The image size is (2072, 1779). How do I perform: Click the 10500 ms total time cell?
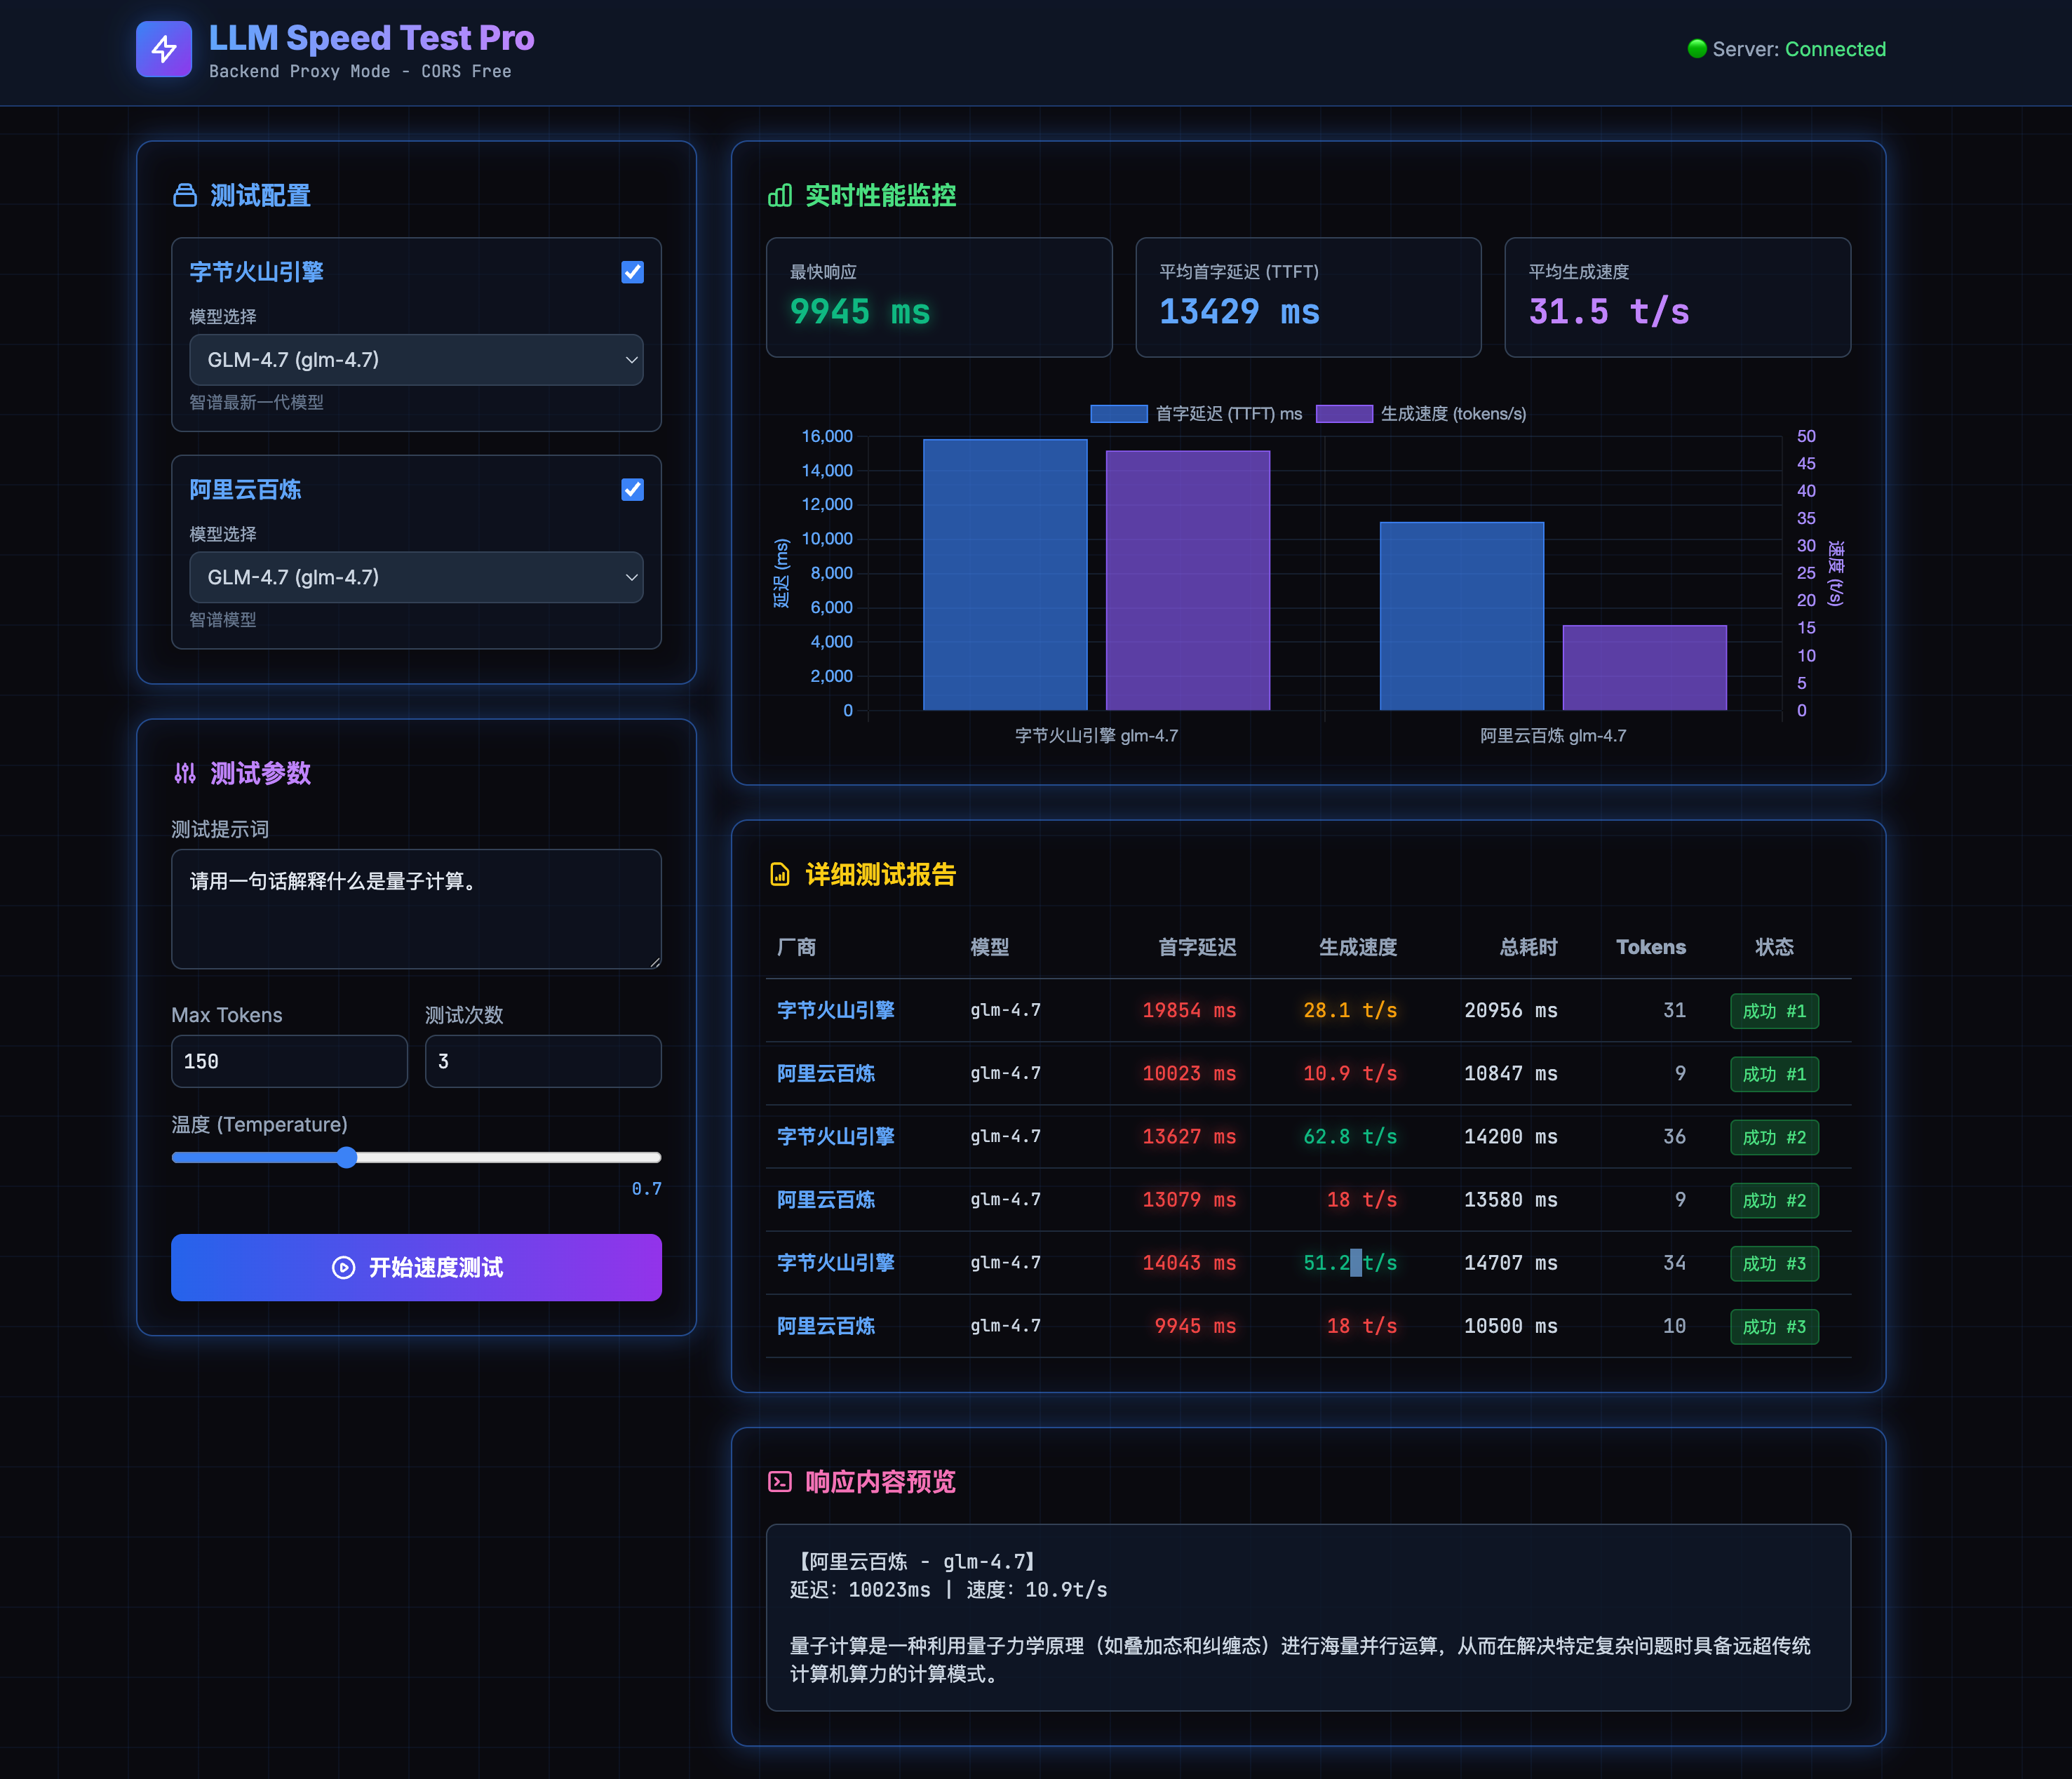tap(1511, 1326)
